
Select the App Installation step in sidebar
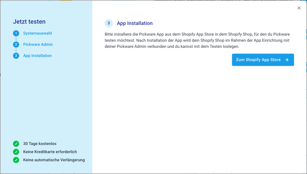(37, 56)
